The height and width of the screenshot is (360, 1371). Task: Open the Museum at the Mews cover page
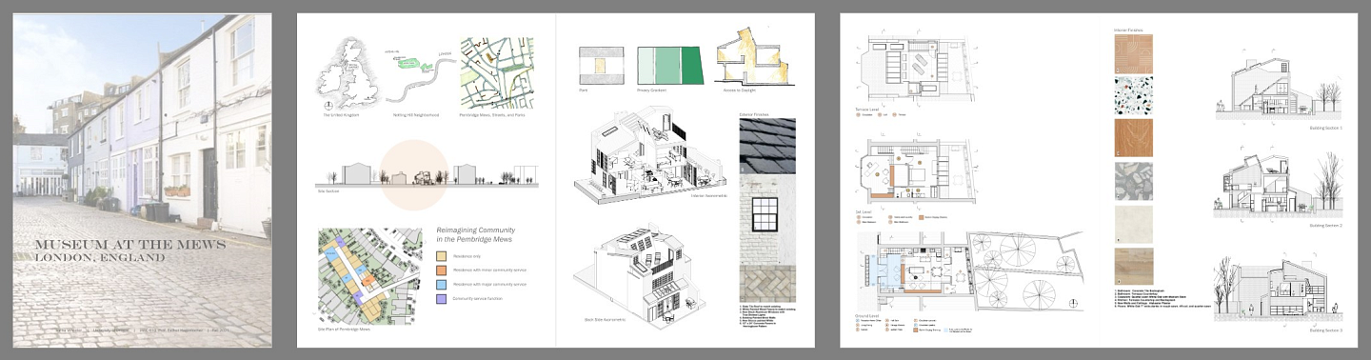[x=143, y=180]
